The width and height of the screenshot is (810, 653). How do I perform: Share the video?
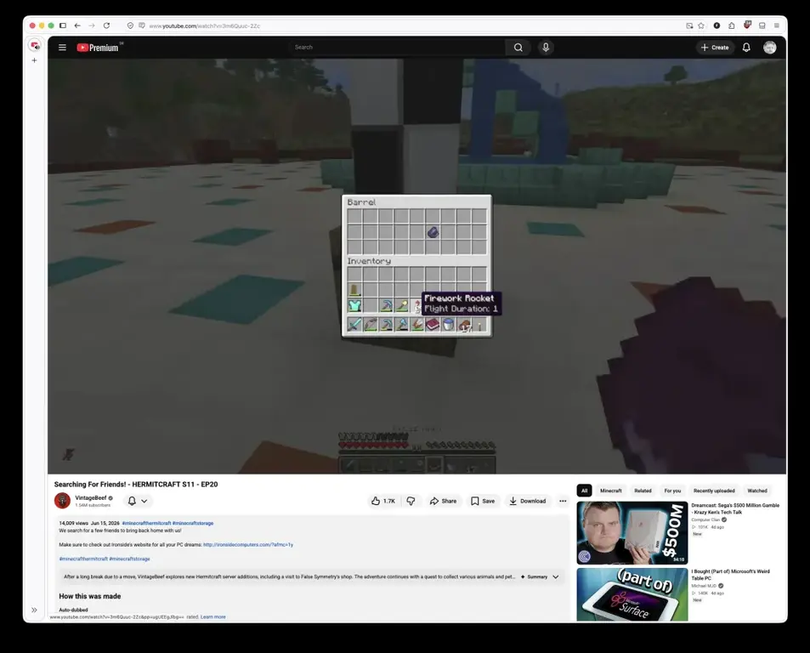pyautogui.click(x=443, y=501)
